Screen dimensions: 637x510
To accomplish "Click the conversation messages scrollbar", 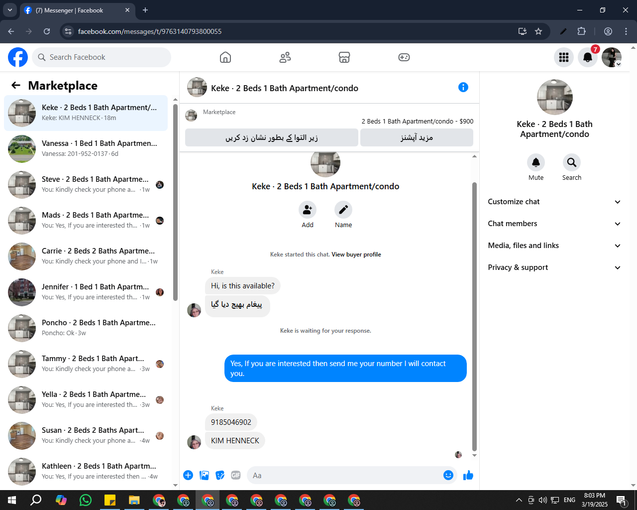I will tap(474, 317).
